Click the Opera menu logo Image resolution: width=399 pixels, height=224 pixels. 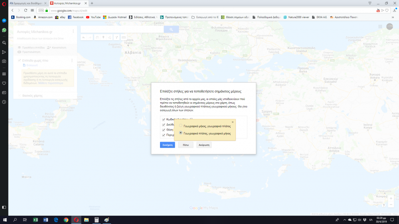pyautogui.click(x=4, y=3)
